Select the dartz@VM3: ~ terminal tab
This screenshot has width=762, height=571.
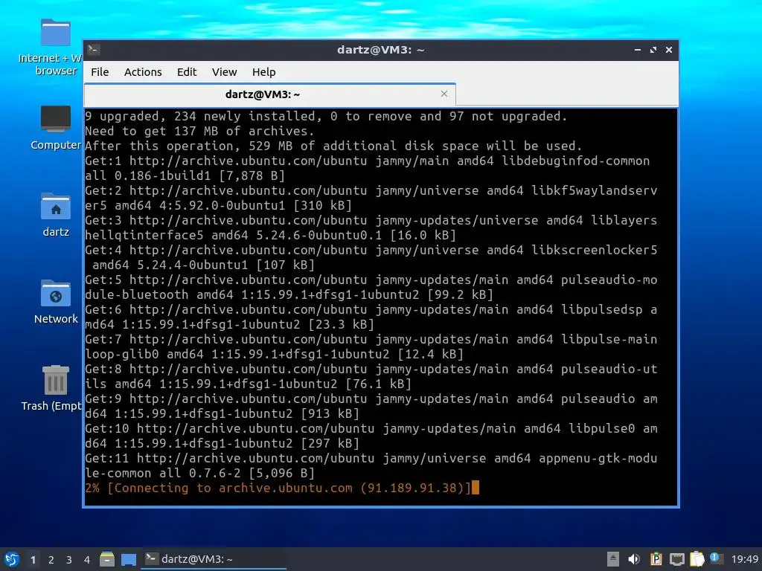(x=269, y=94)
